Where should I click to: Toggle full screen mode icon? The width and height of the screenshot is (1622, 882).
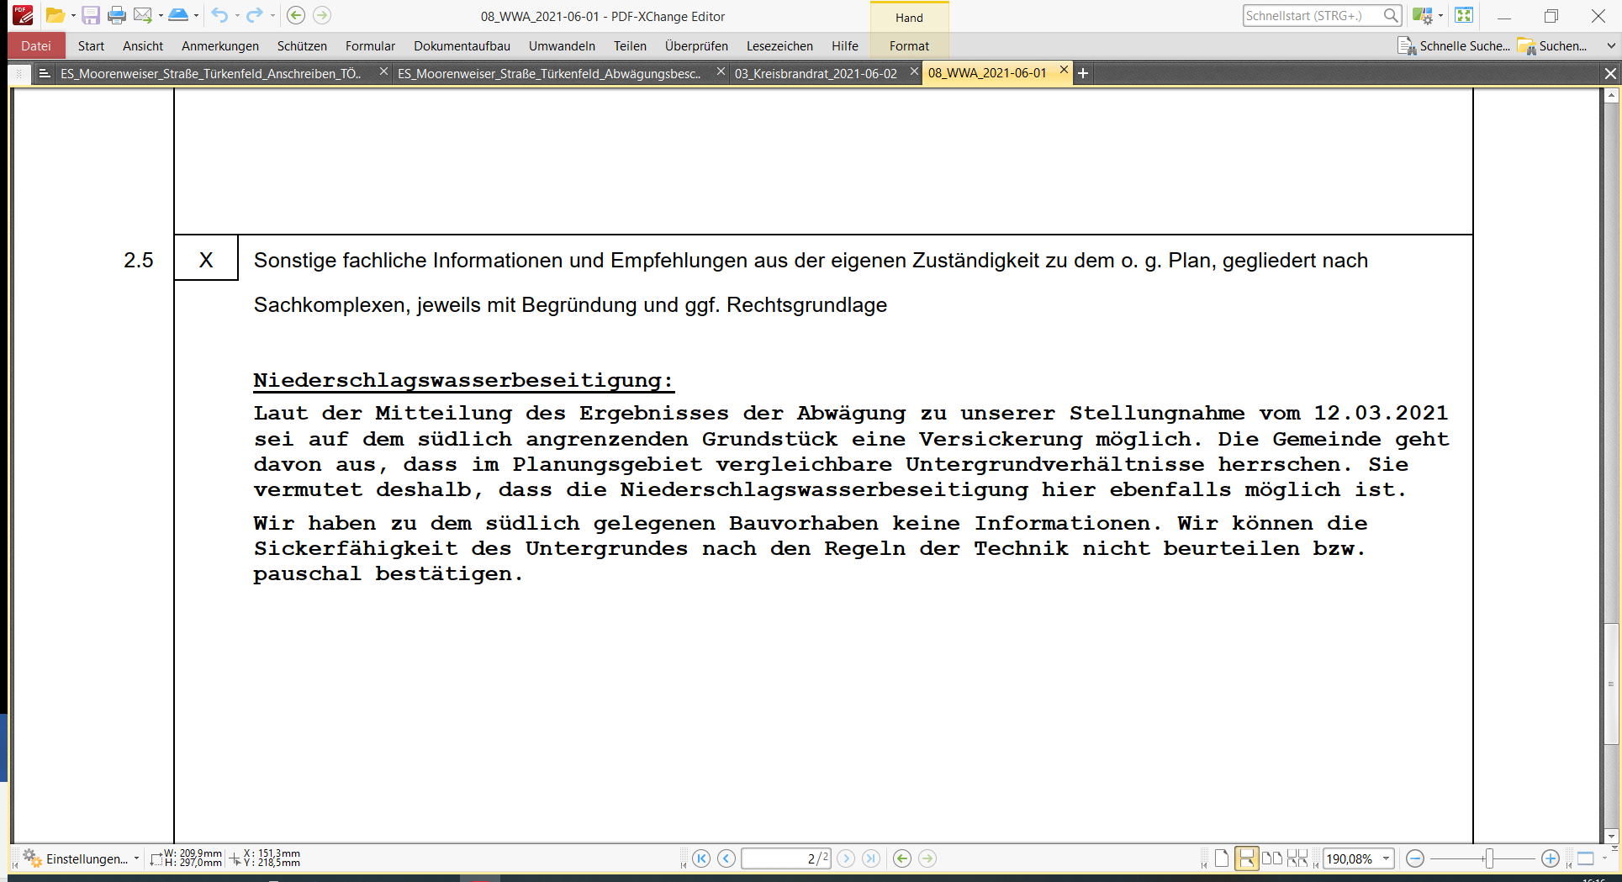(1464, 15)
